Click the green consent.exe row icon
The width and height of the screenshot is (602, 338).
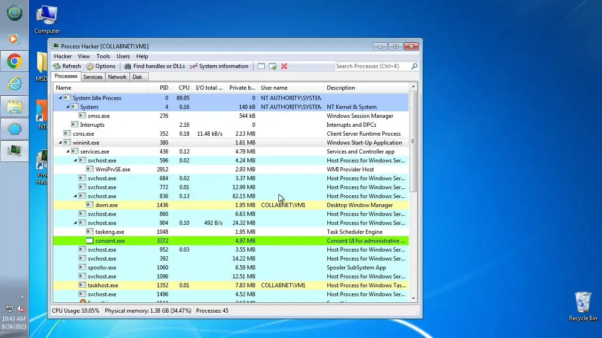[x=90, y=241]
